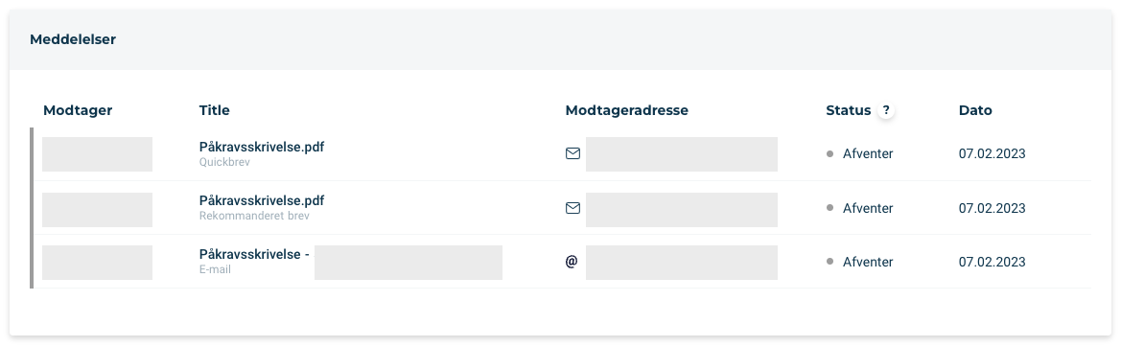Click the envelope icon in the Rekommanderet brev row
1121x347 pixels.
[572, 208]
